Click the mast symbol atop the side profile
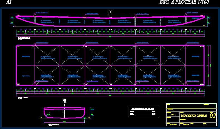Viewport: 220px width, 129px height. [110, 13]
